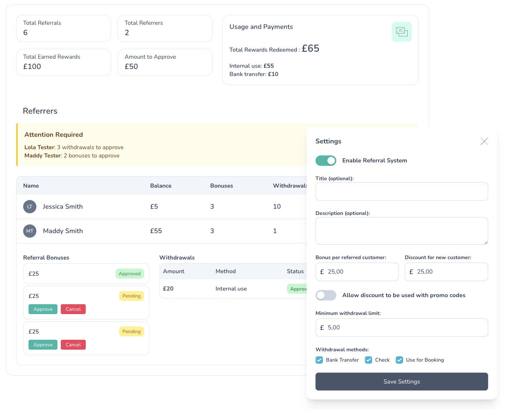Click the Minimum withdrawal limit field
The width and height of the screenshot is (506, 410).
[x=401, y=327]
